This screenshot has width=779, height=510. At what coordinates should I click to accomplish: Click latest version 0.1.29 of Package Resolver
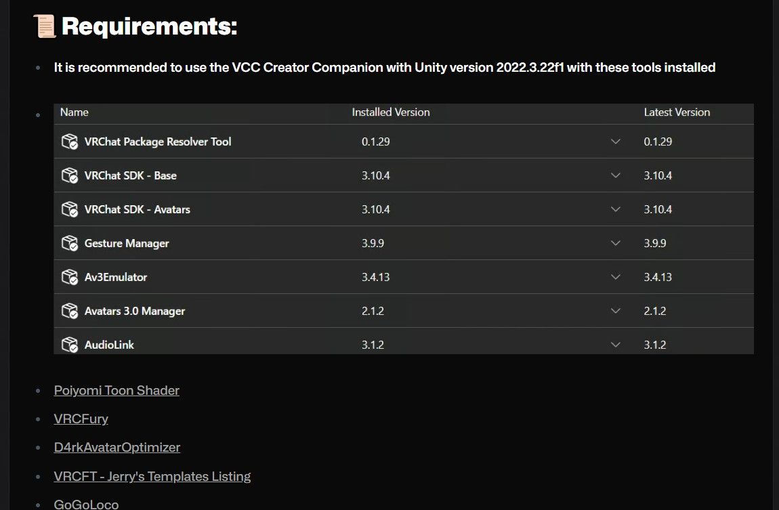(658, 142)
